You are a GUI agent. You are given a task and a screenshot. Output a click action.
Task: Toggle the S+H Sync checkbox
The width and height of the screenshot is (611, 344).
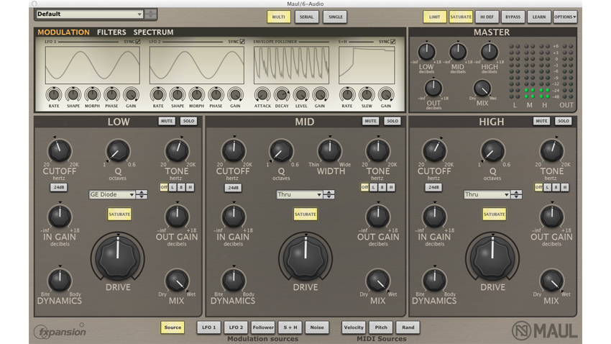[392, 41]
